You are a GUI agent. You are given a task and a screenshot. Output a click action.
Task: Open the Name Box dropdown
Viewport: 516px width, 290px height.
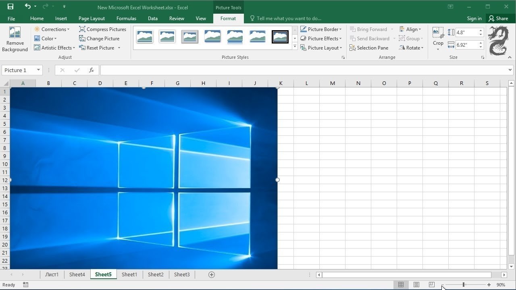[x=38, y=70]
